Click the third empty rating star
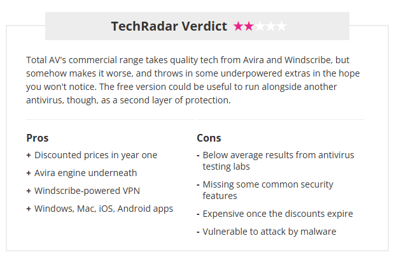394x259 pixels. (260, 27)
